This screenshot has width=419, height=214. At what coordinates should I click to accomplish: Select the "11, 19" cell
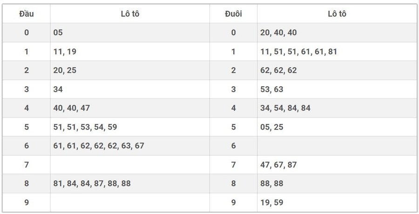[65, 52]
